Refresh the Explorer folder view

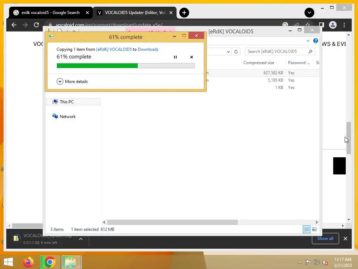236,51
